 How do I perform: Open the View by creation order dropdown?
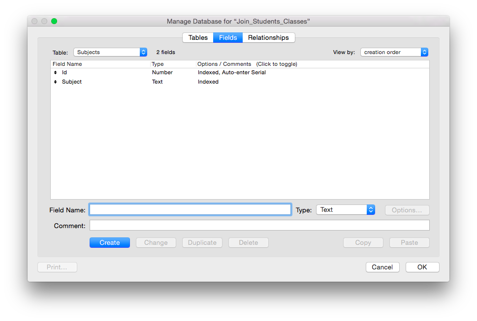[394, 52]
